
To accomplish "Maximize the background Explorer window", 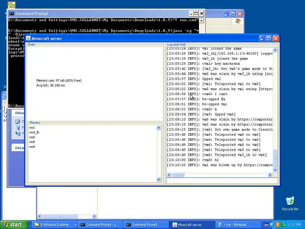I will pyautogui.click(x=233, y=14).
